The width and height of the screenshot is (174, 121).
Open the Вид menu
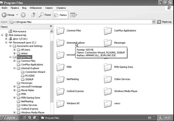(24, 8)
